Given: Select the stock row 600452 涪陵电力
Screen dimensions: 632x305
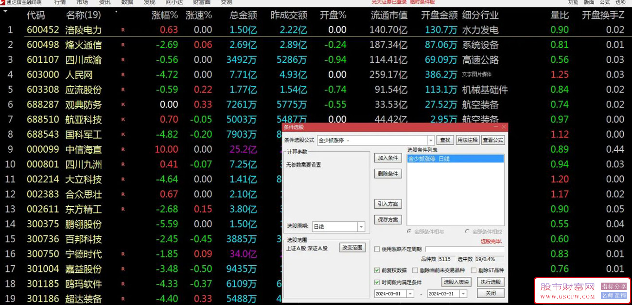Looking at the screenshot, I should 316,30.
